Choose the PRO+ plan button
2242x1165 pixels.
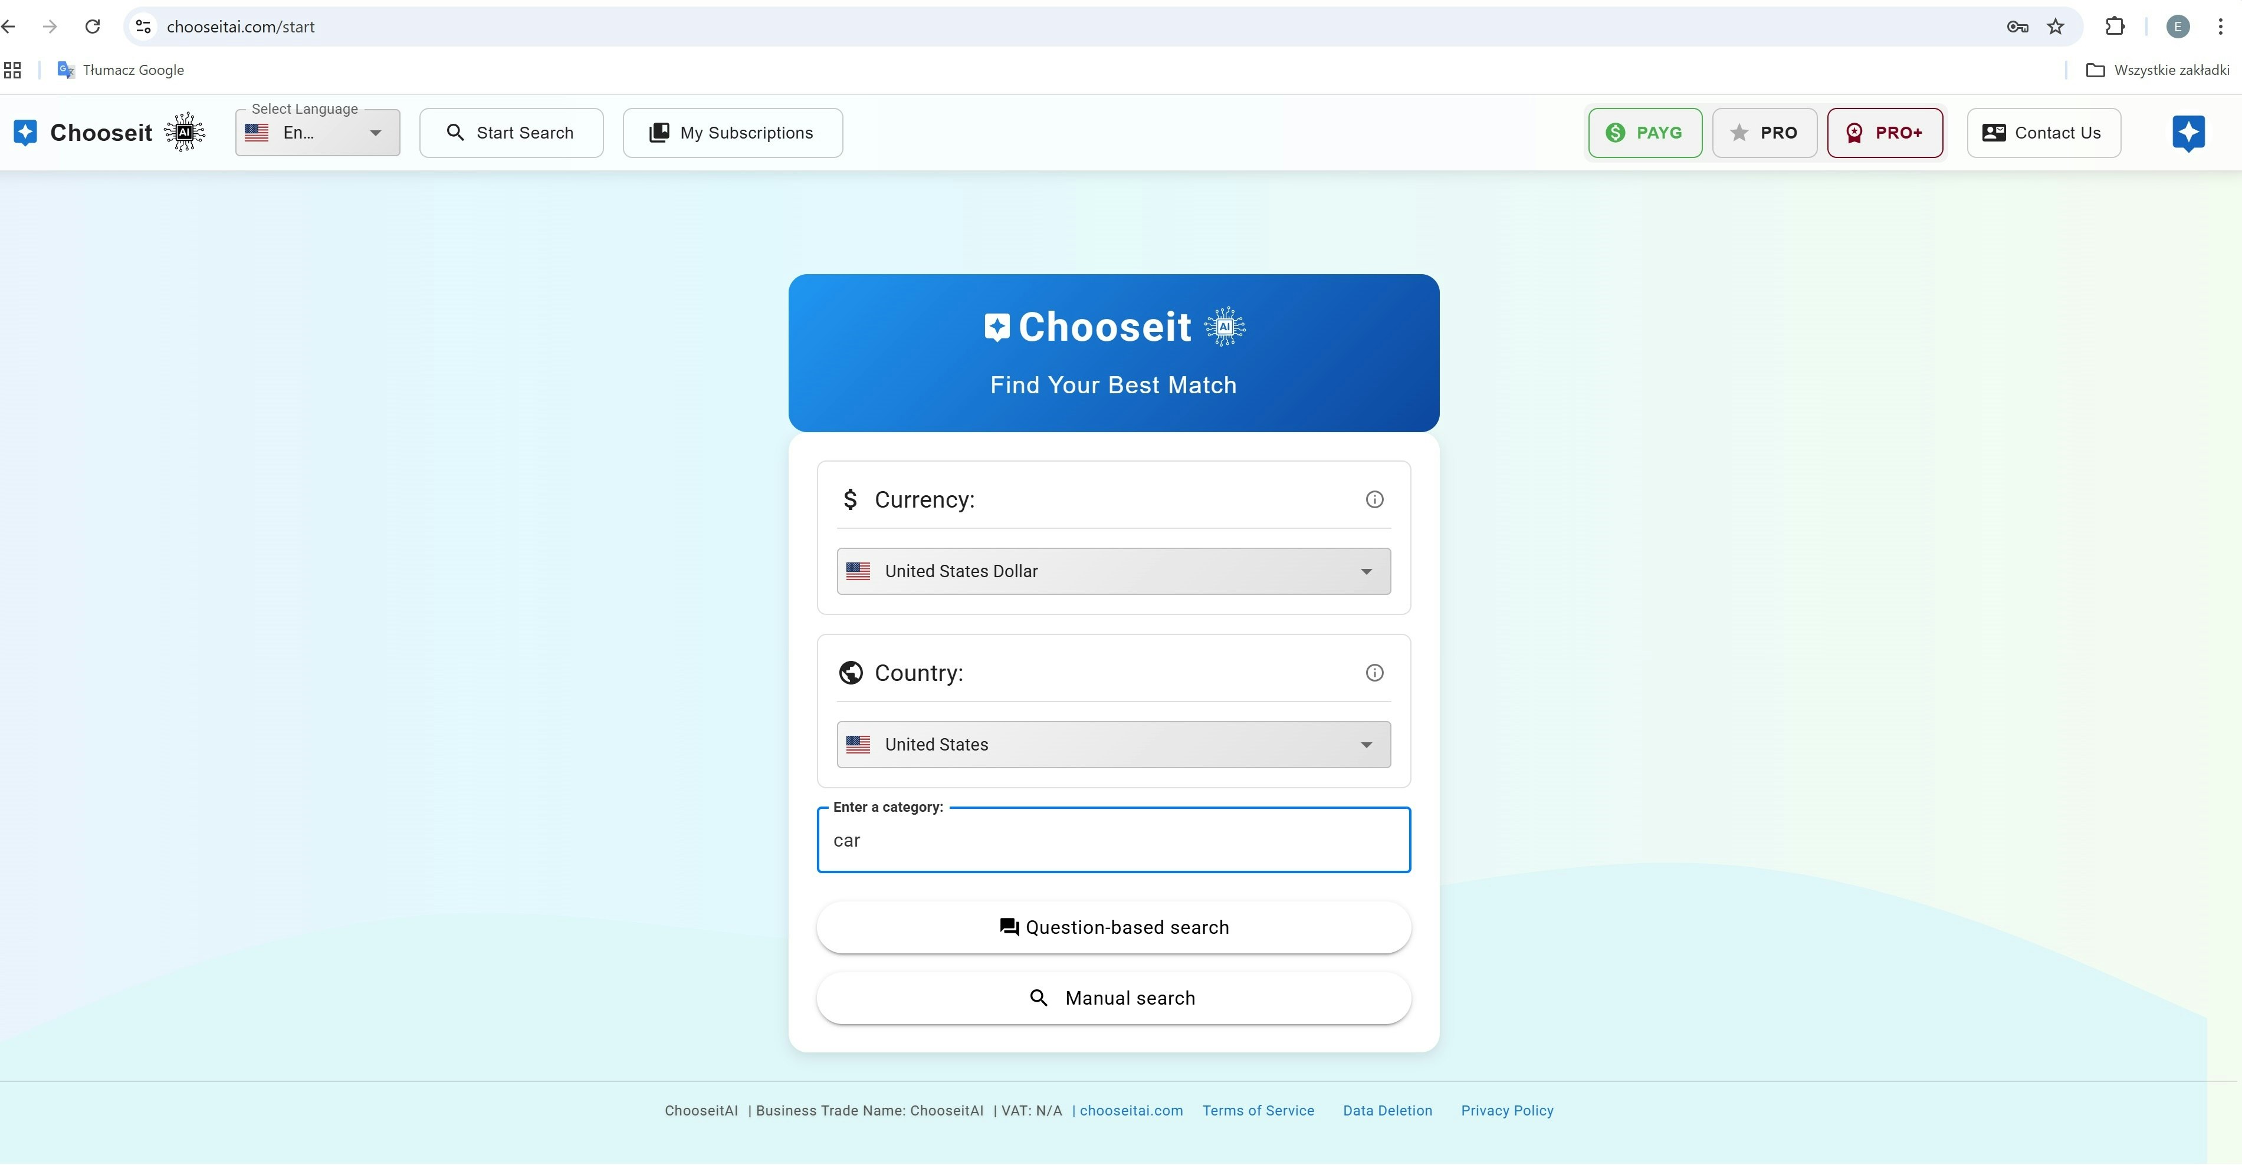pyautogui.click(x=1885, y=133)
